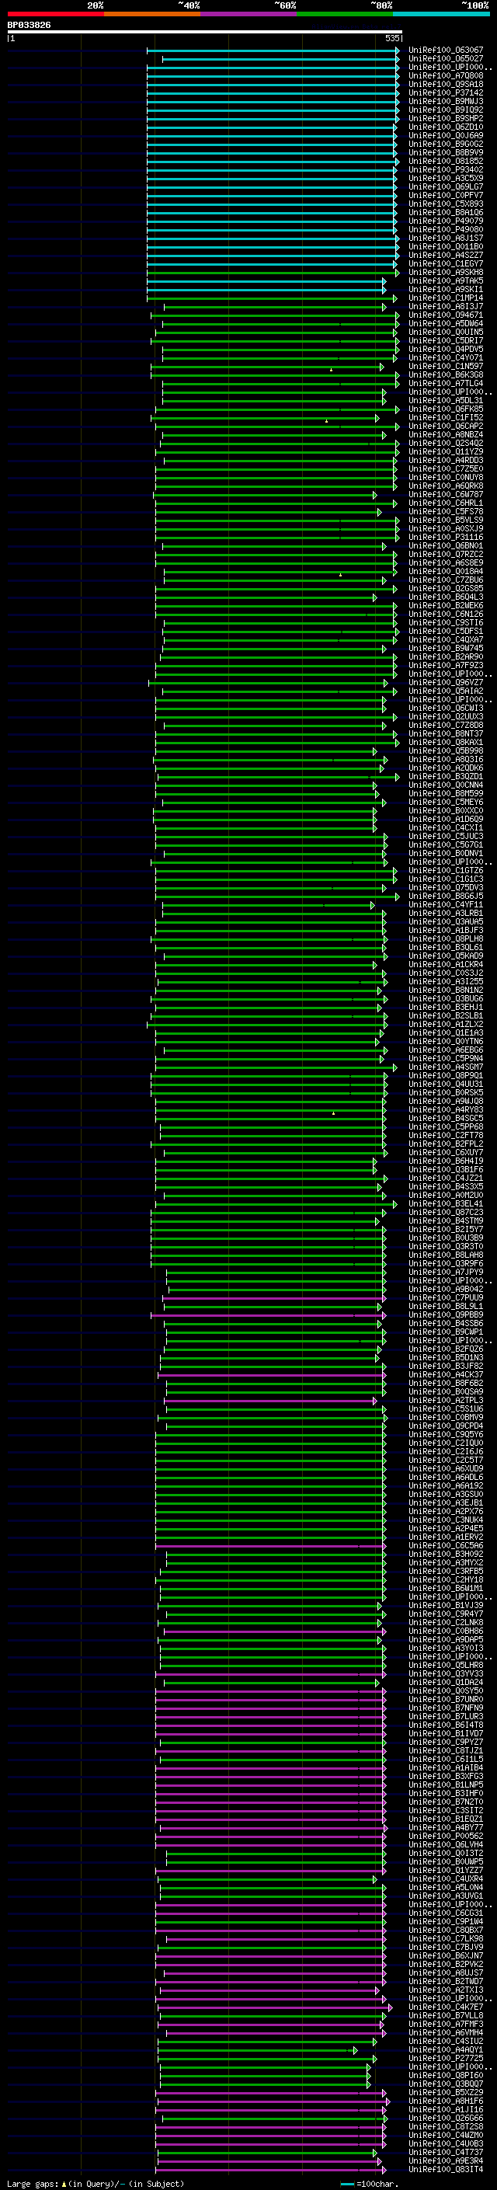
Task: Open hit UniRef100_O65027
Action: click(x=446, y=59)
